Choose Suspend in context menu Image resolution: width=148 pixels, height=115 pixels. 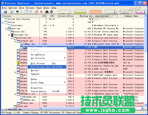[x=47, y=74]
